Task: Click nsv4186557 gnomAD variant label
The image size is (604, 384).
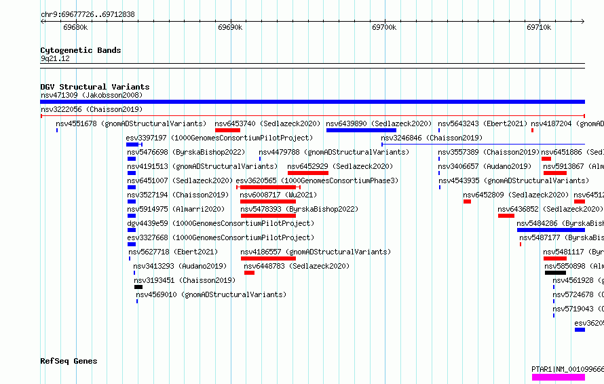Action: [316, 252]
